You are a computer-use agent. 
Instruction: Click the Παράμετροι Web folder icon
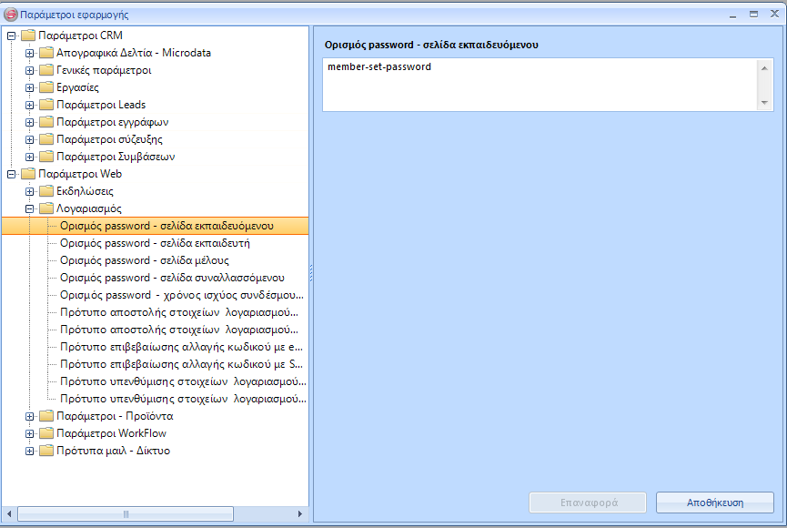pyautogui.click(x=27, y=174)
